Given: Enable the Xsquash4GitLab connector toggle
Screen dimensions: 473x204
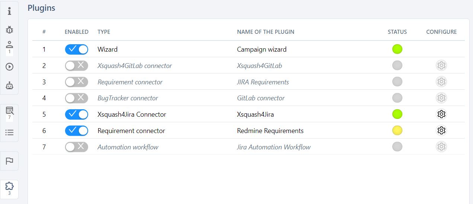Looking at the screenshot, I should click(x=76, y=66).
